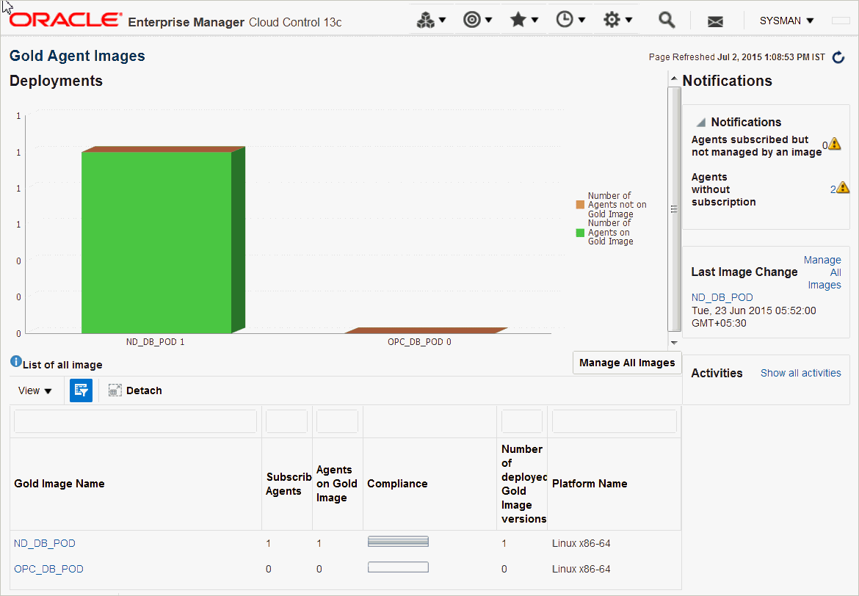Click the Detach table icon
This screenshot has width=859, height=596.
pos(115,390)
